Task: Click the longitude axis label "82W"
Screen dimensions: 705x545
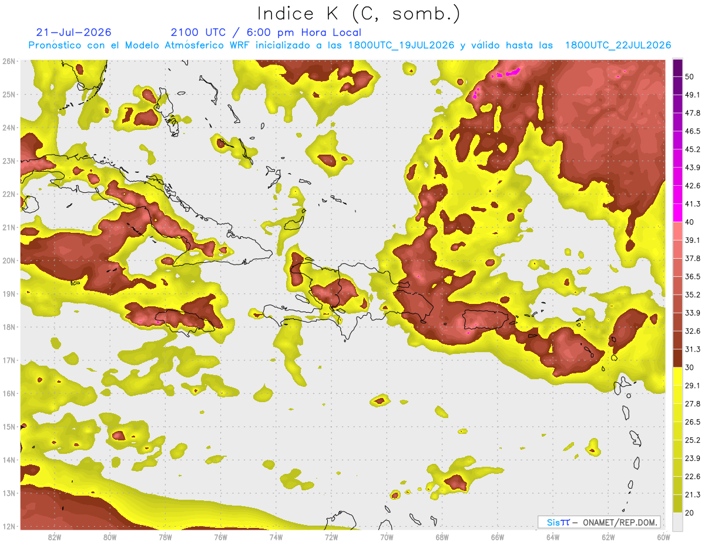Action: tap(54, 537)
